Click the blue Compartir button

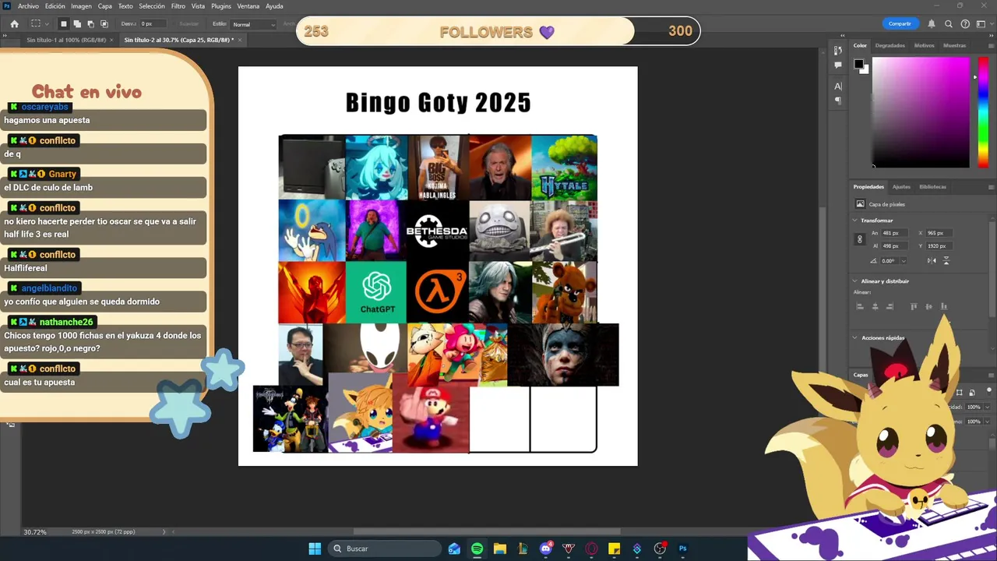pos(900,23)
